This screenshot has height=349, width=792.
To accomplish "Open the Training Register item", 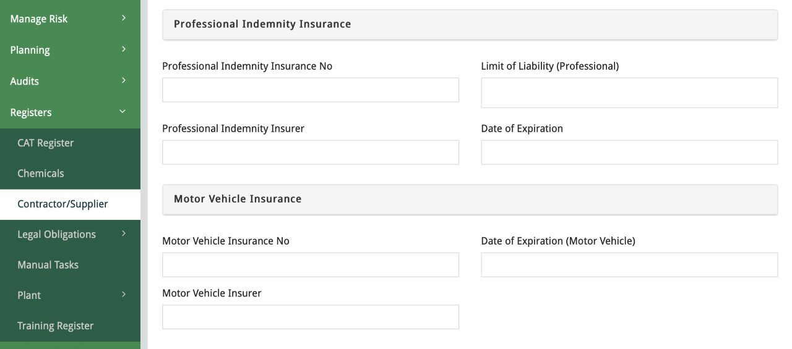I will tap(55, 326).
